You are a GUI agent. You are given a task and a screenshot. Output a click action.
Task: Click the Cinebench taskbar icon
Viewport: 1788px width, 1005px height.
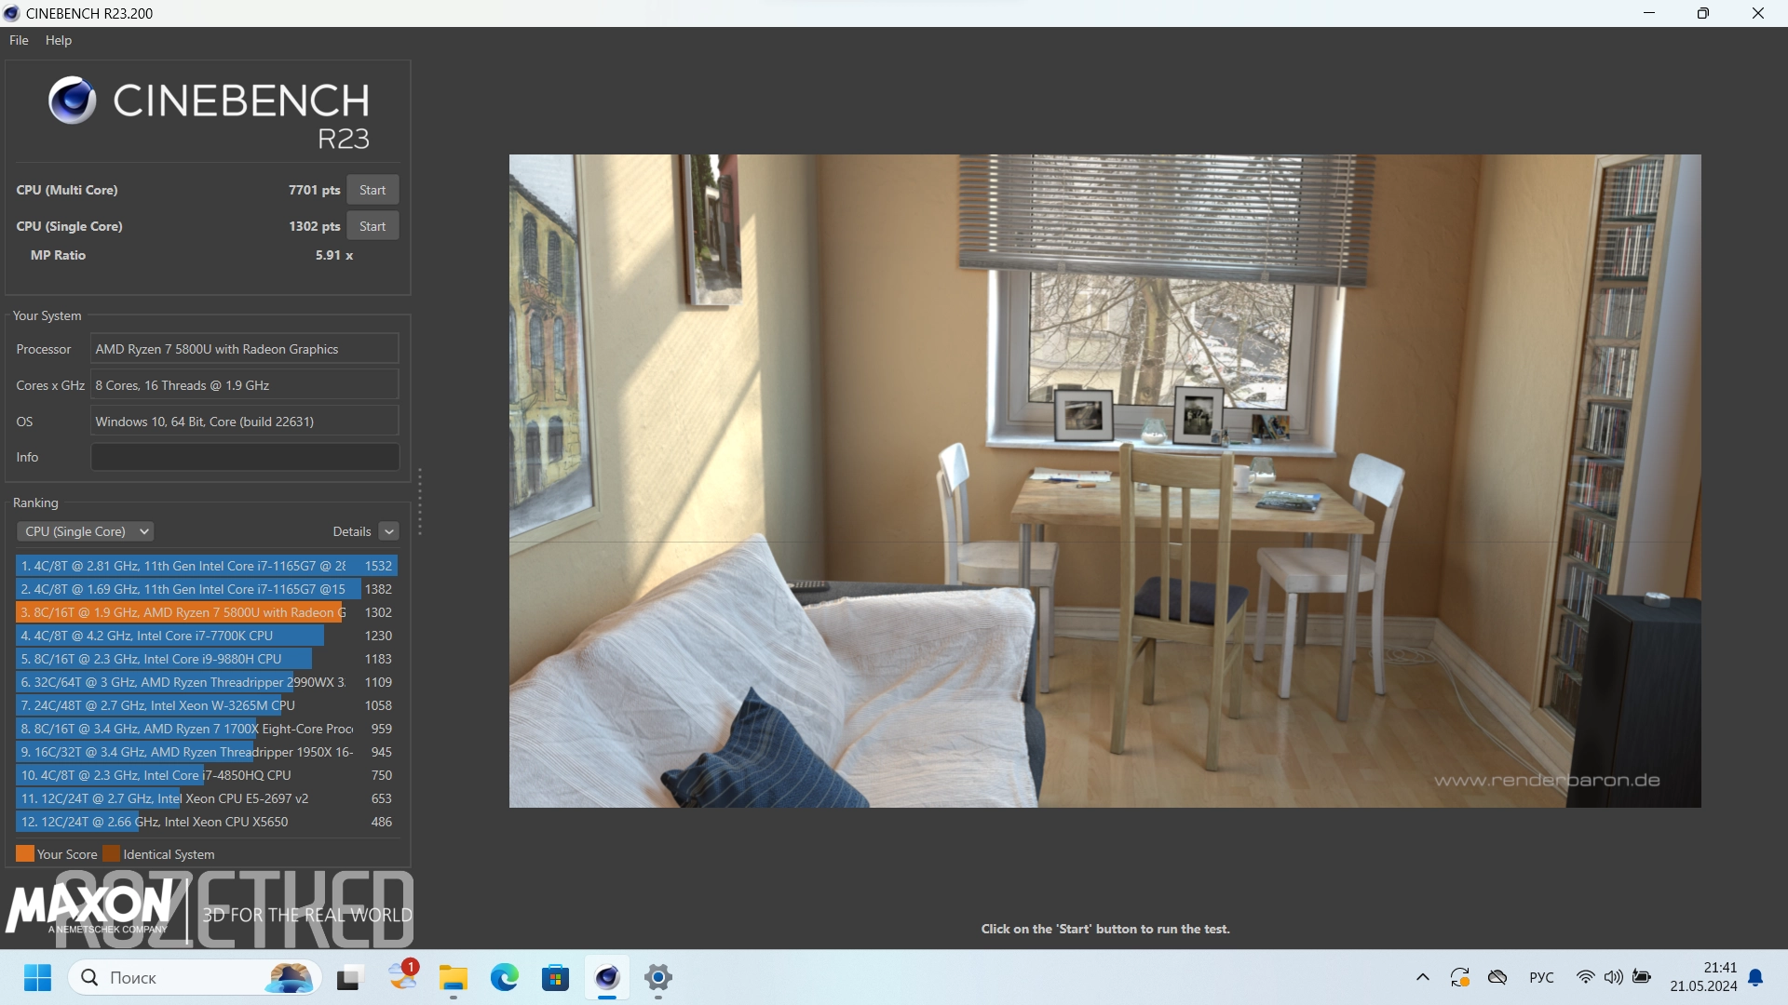tap(607, 978)
